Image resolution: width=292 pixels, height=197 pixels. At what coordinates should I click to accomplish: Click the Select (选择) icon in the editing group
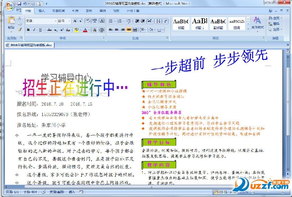(275, 29)
